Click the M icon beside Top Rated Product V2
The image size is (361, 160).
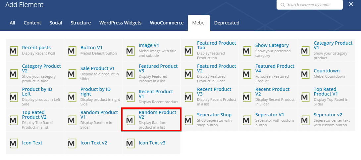click(x=14, y=120)
